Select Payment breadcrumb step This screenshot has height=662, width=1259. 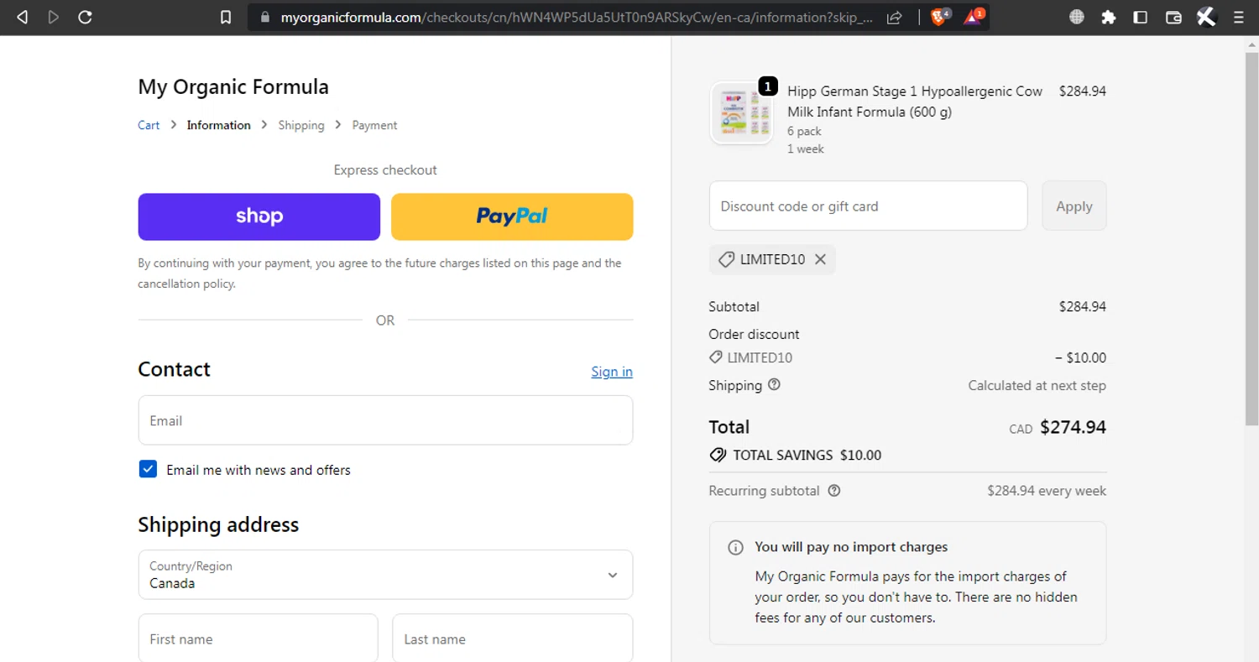(374, 125)
